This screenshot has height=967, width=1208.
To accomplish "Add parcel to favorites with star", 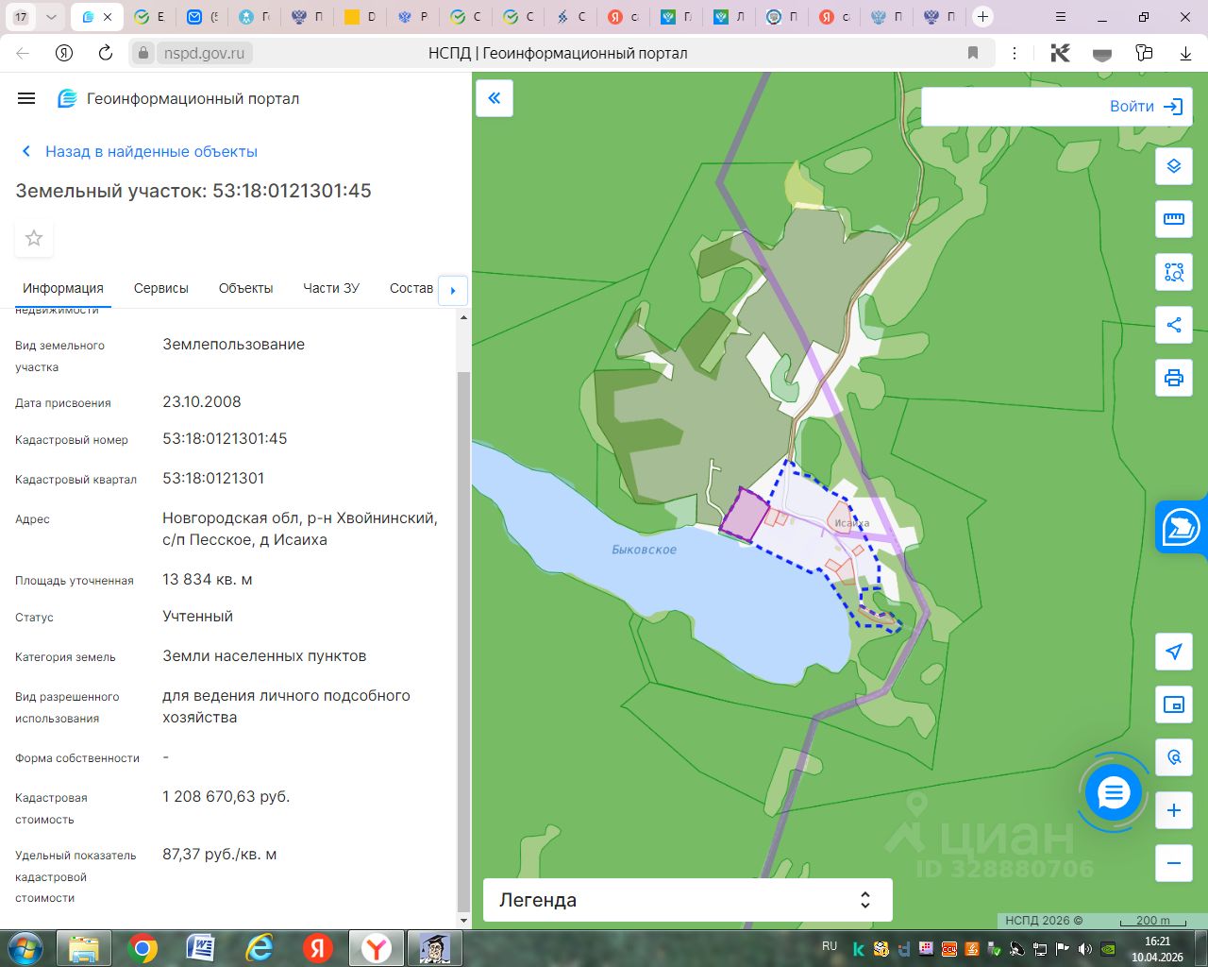I will click(34, 238).
